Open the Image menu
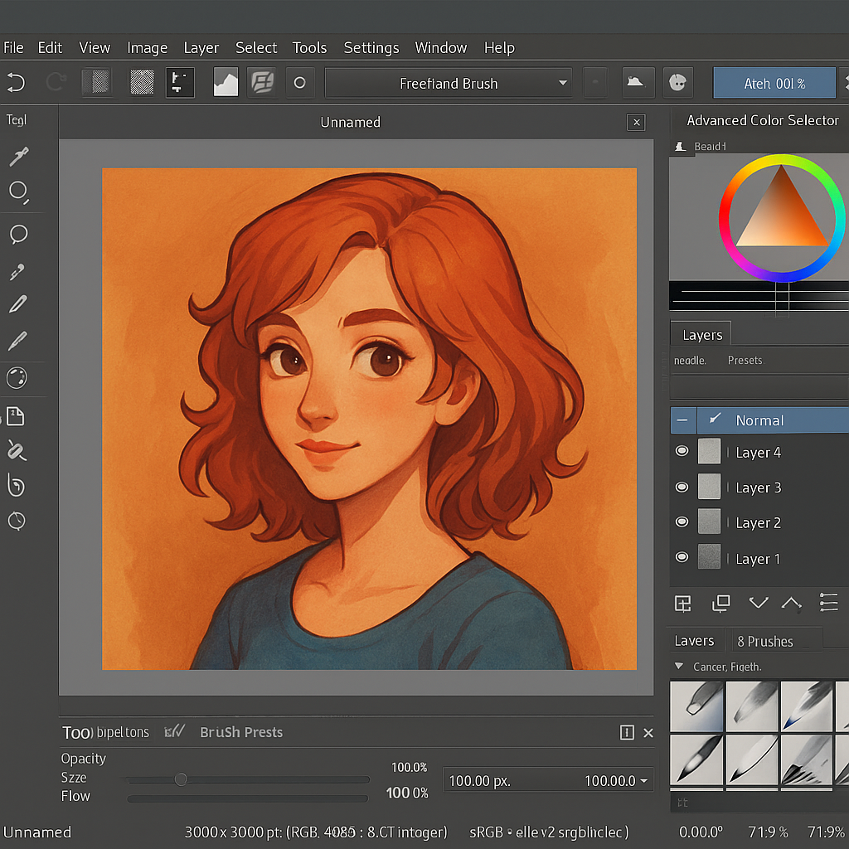The height and width of the screenshot is (849, 849). 147,47
